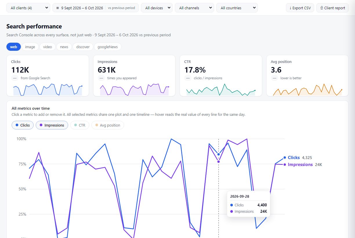Switch to the news search tab
Screen dimensions: 355x238
pyautogui.click(x=64, y=47)
